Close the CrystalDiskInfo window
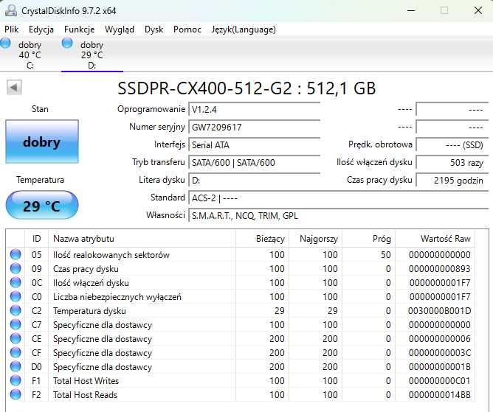 coord(478,10)
